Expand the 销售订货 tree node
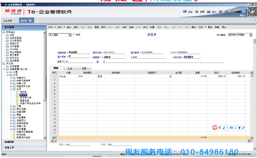 11,84
